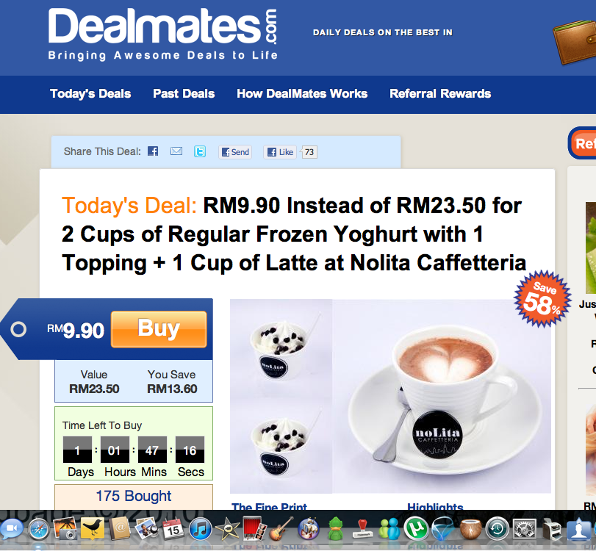Share deal on Twitter icon
This screenshot has width=596, height=551.
[200, 151]
